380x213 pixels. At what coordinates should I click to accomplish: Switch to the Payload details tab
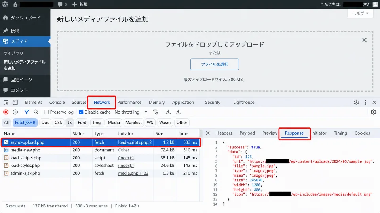point(247,133)
